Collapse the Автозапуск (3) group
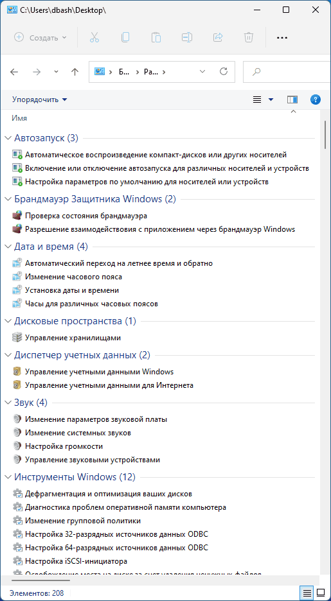 8,138
